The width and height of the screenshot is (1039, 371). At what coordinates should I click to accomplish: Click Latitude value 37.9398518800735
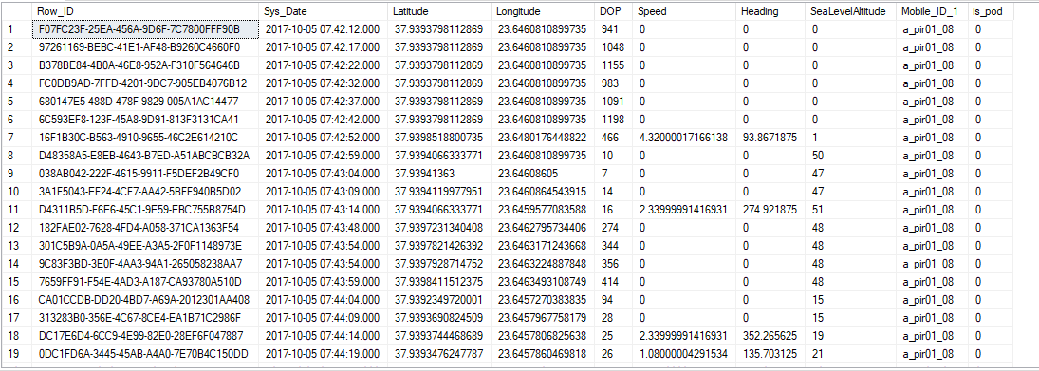(438, 138)
